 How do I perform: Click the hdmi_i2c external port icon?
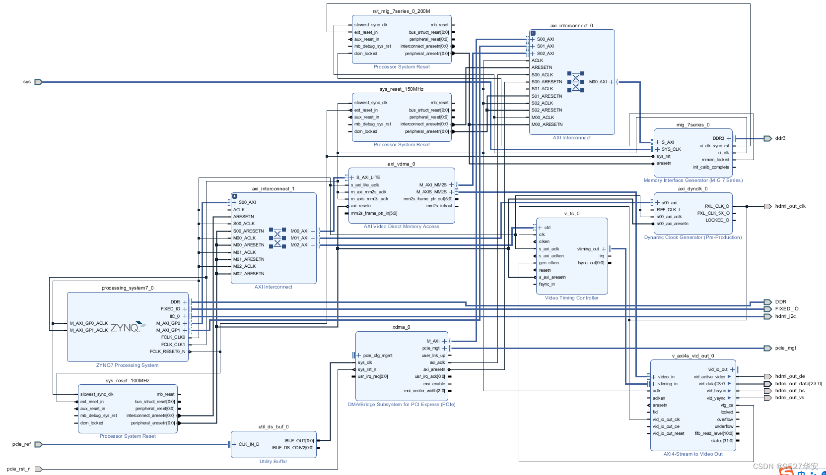click(767, 316)
